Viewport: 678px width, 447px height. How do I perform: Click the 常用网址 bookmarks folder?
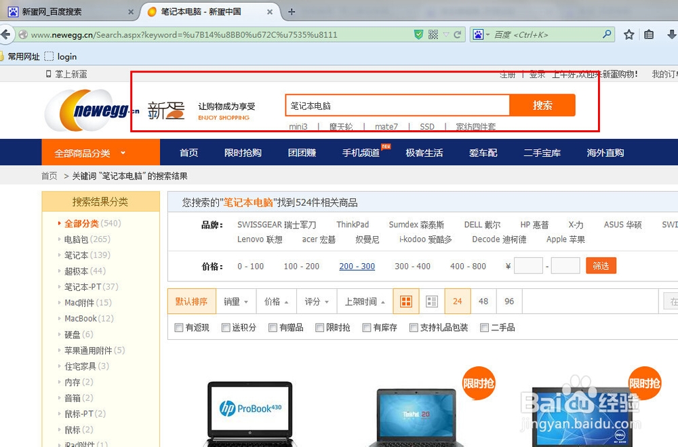20,57
